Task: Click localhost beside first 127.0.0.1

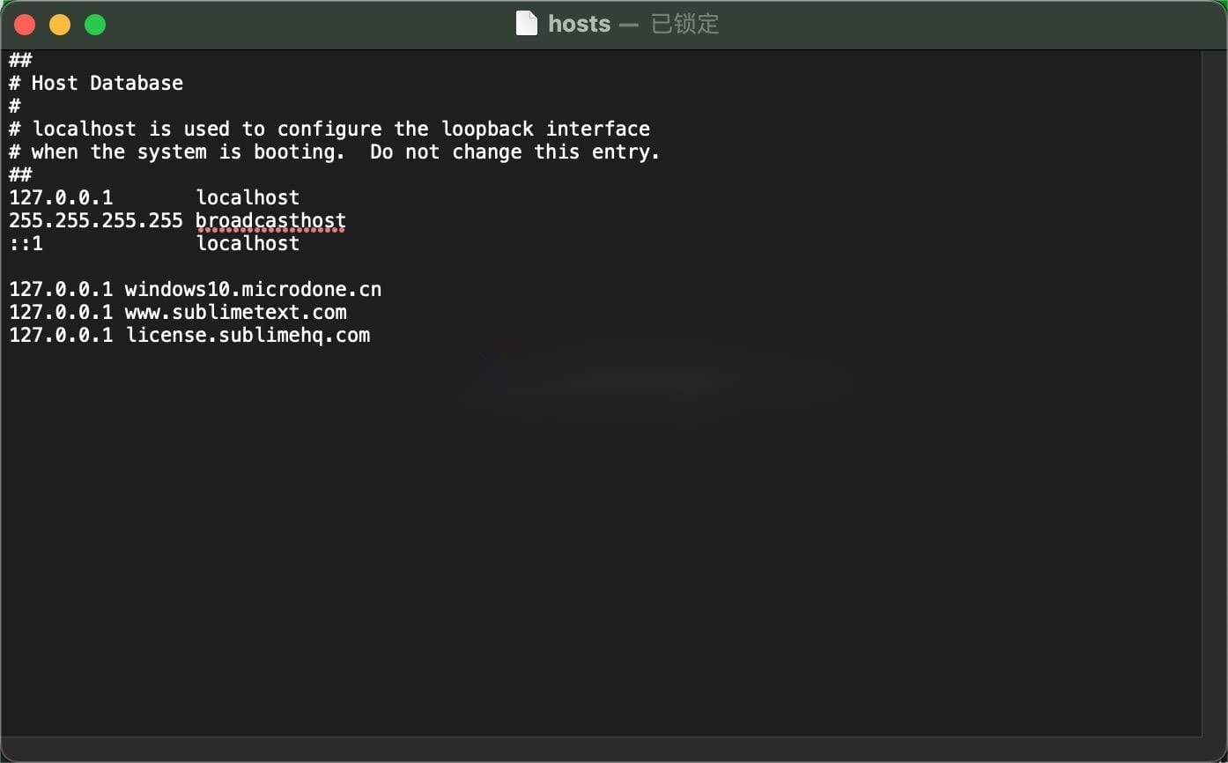Action: (248, 197)
